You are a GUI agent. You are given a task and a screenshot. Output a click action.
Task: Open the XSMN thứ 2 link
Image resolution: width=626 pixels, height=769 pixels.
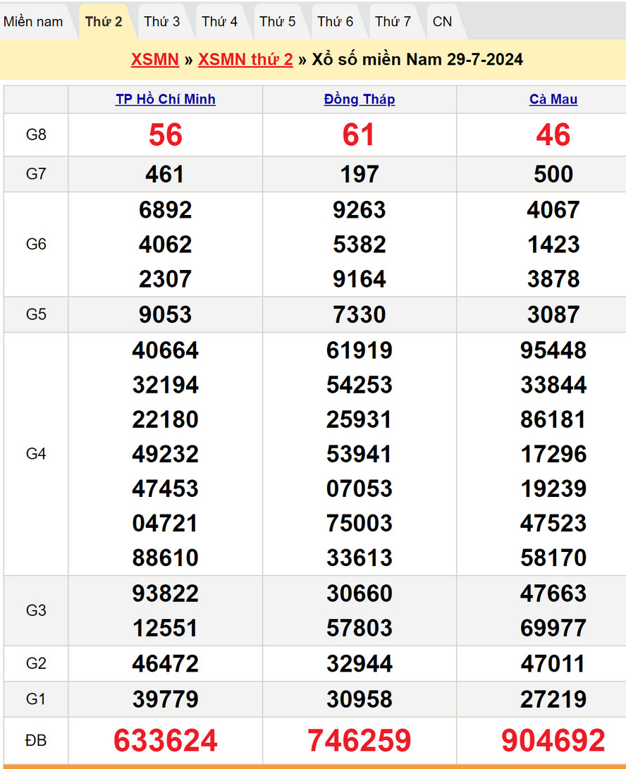point(245,59)
